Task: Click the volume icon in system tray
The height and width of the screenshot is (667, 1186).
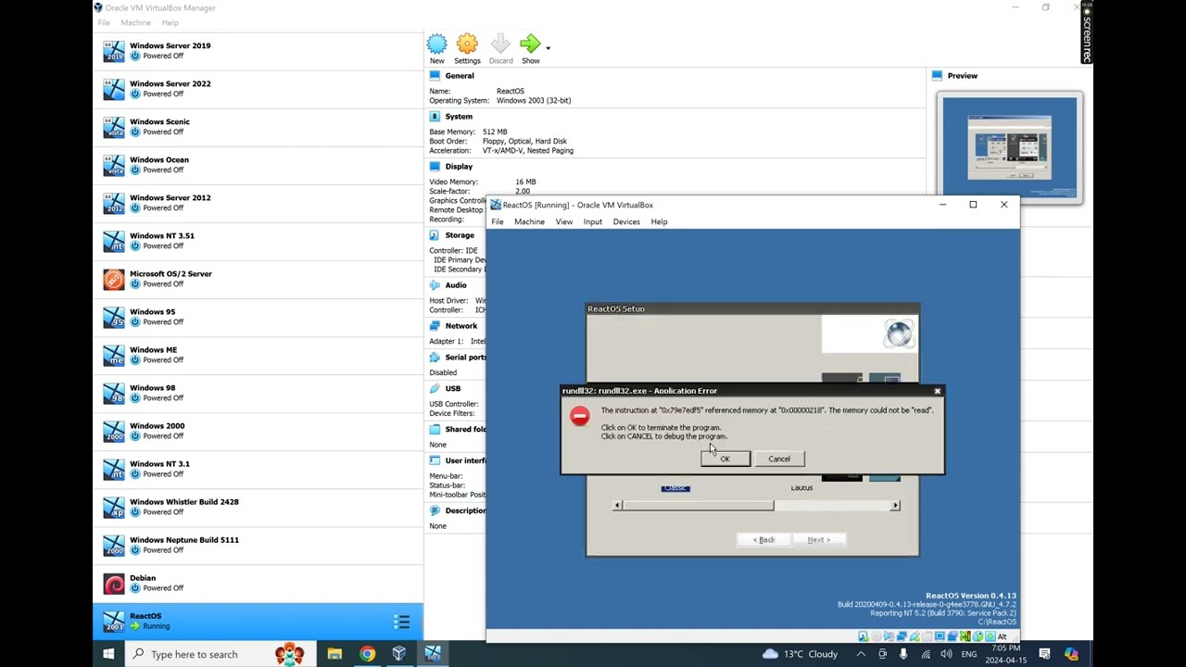Action: tap(945, 654)
